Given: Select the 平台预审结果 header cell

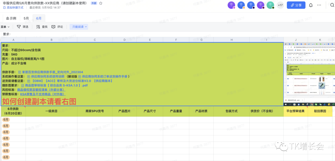Looking at the screenshot, I should pos(295,111).
